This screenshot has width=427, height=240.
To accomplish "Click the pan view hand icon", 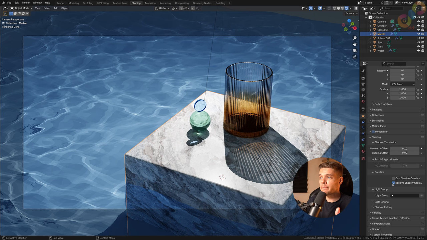I will coord(355,44).
